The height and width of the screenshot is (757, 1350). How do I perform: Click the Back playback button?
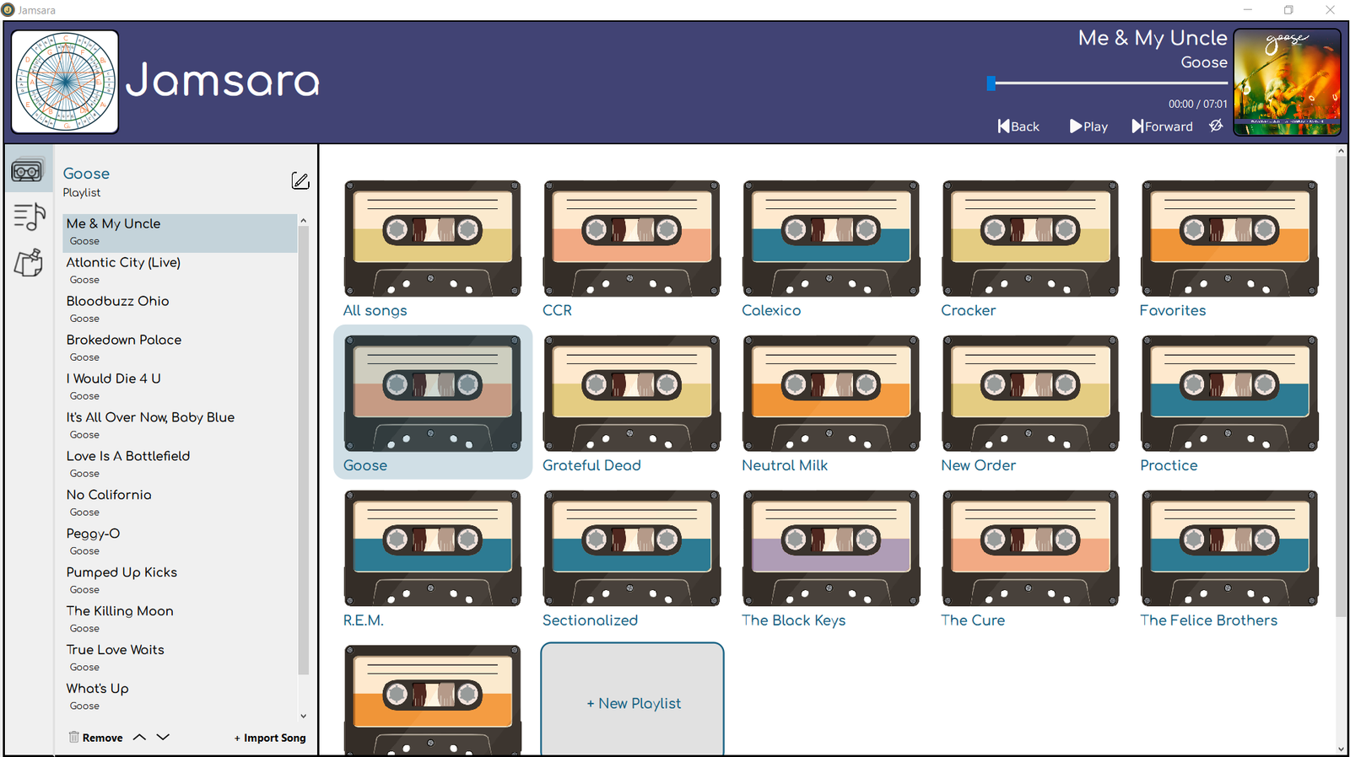coord(1018,126)
